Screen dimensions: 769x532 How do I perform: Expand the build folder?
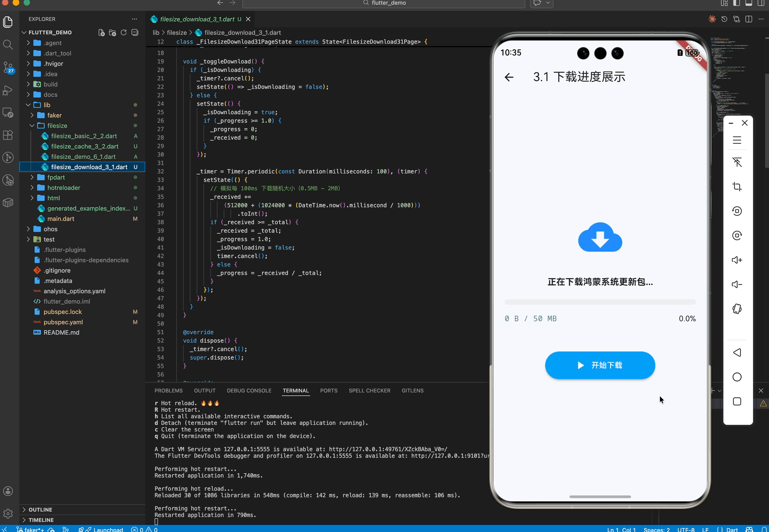(82, 84)
